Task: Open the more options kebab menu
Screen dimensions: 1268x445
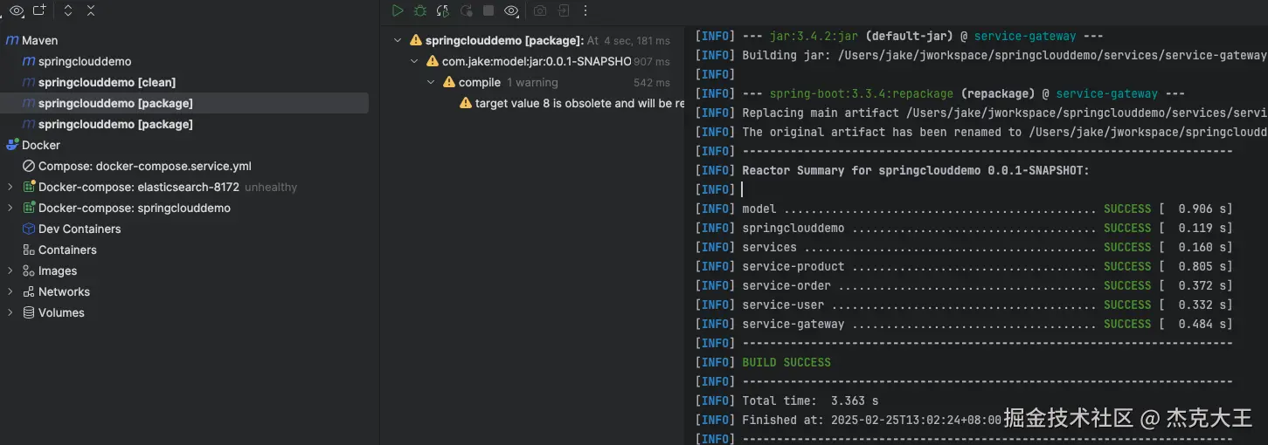Action: [585, 10]
